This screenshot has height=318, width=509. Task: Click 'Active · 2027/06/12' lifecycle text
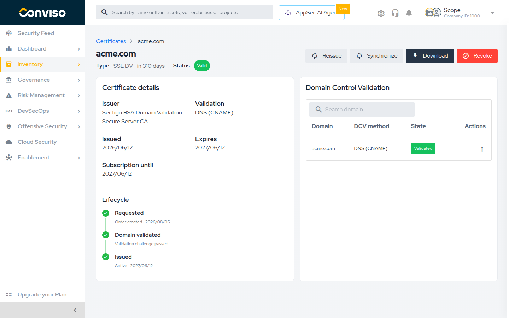(x=134, y=266)
